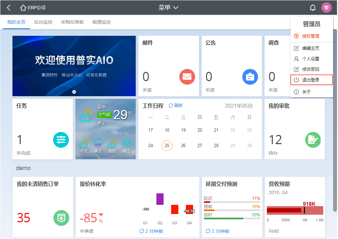The image size is (338, 239).
Task: Select date 25 on the May calendar
Action: (x=167, y=145)
